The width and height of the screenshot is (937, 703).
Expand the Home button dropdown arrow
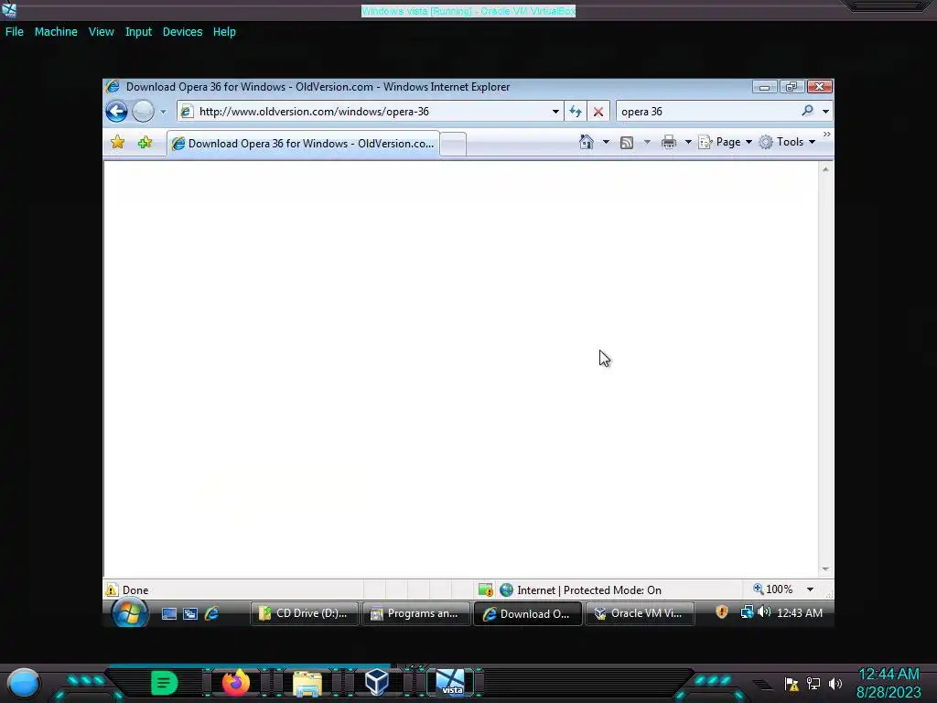606,142
